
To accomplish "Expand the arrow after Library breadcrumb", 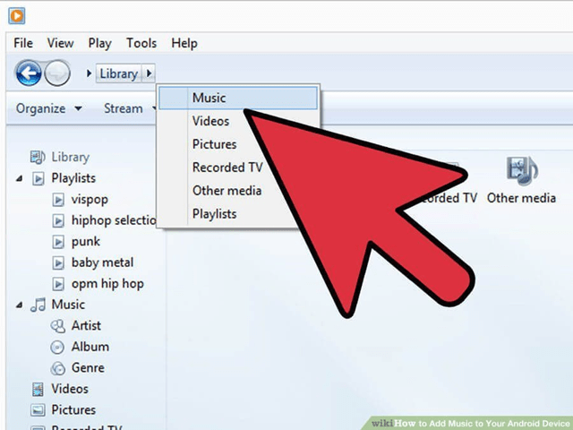I will click(150, 73).
